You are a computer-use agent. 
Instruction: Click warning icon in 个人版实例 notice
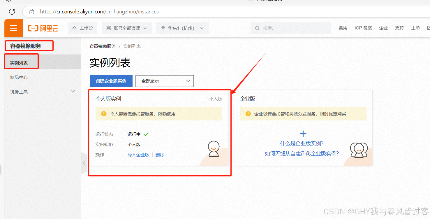pyautogui.click(x=104, y=114)
